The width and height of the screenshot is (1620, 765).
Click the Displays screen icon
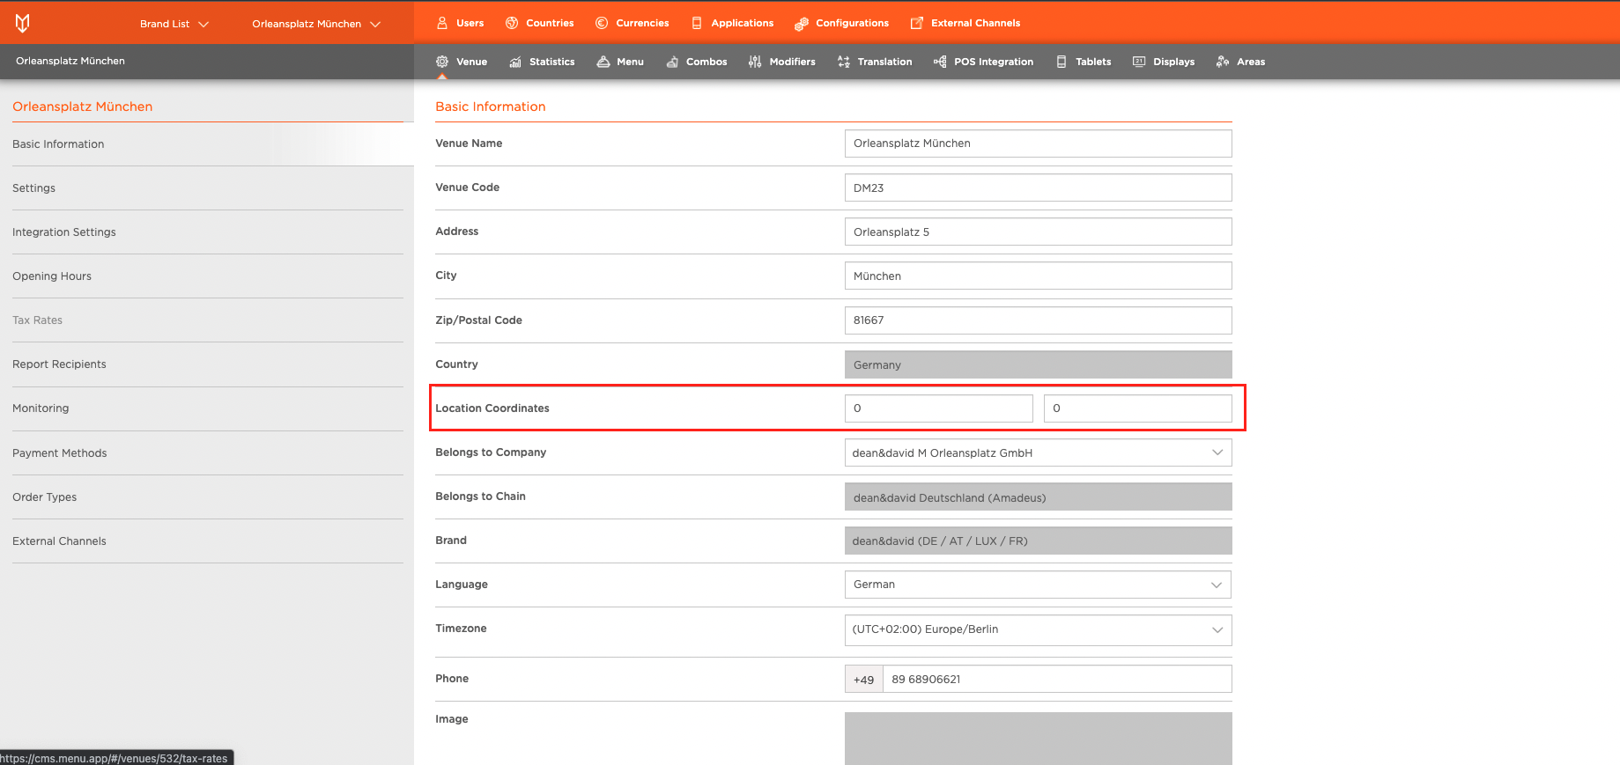(1139, 62)
